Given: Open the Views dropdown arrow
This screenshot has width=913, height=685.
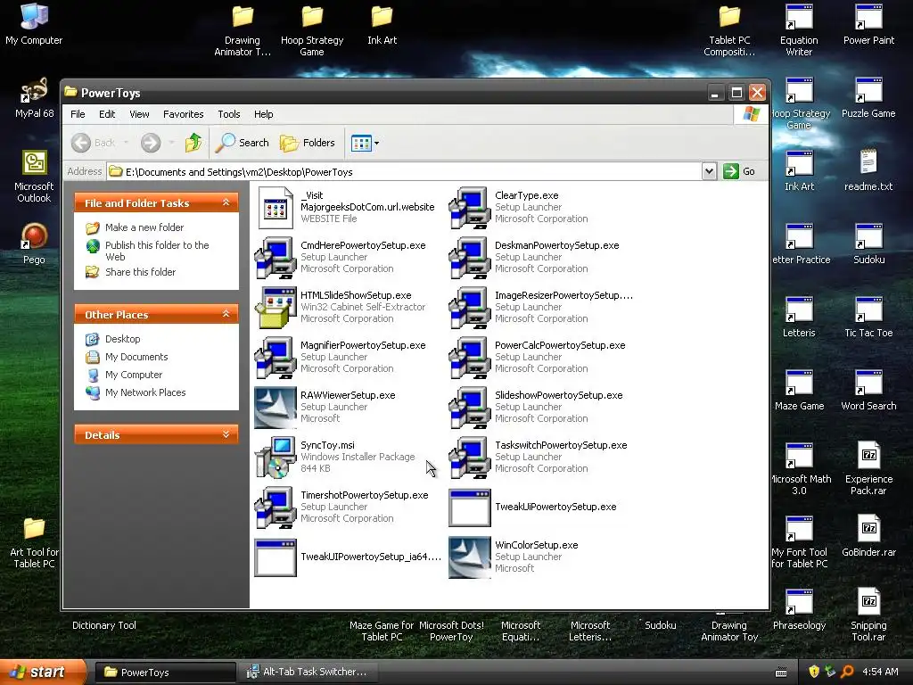Looking at the screenshot, I should [377, 143].
